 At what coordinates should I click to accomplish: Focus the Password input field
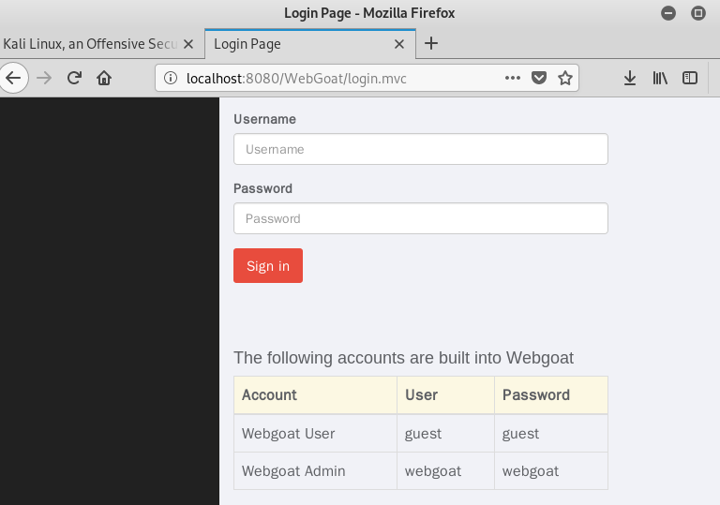click(x=421, y=218)
